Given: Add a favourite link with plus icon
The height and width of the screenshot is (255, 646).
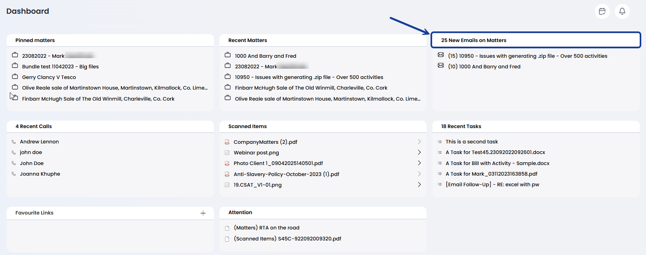Looking at the screenshot, I should pyautogui.click(x=203, y=213).
